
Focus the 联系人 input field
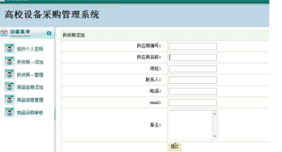pos(192,80)
